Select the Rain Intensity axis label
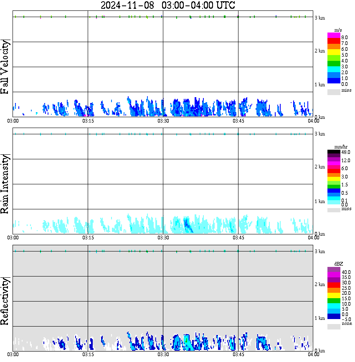355x362 pixels. click(x=5, y=184)
